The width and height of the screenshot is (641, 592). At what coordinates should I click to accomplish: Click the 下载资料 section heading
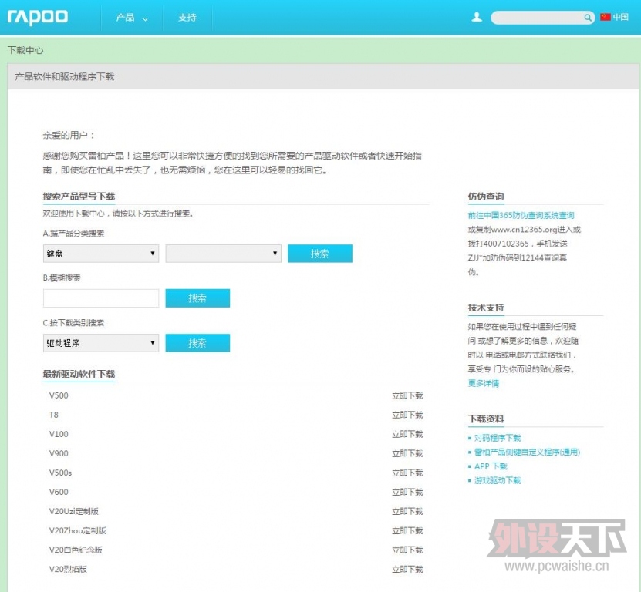tap(486, 419)
